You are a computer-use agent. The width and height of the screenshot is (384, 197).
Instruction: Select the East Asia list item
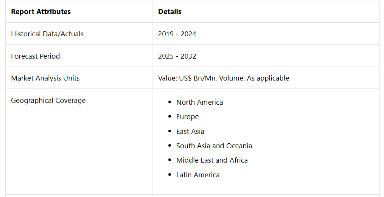(190, 132)
